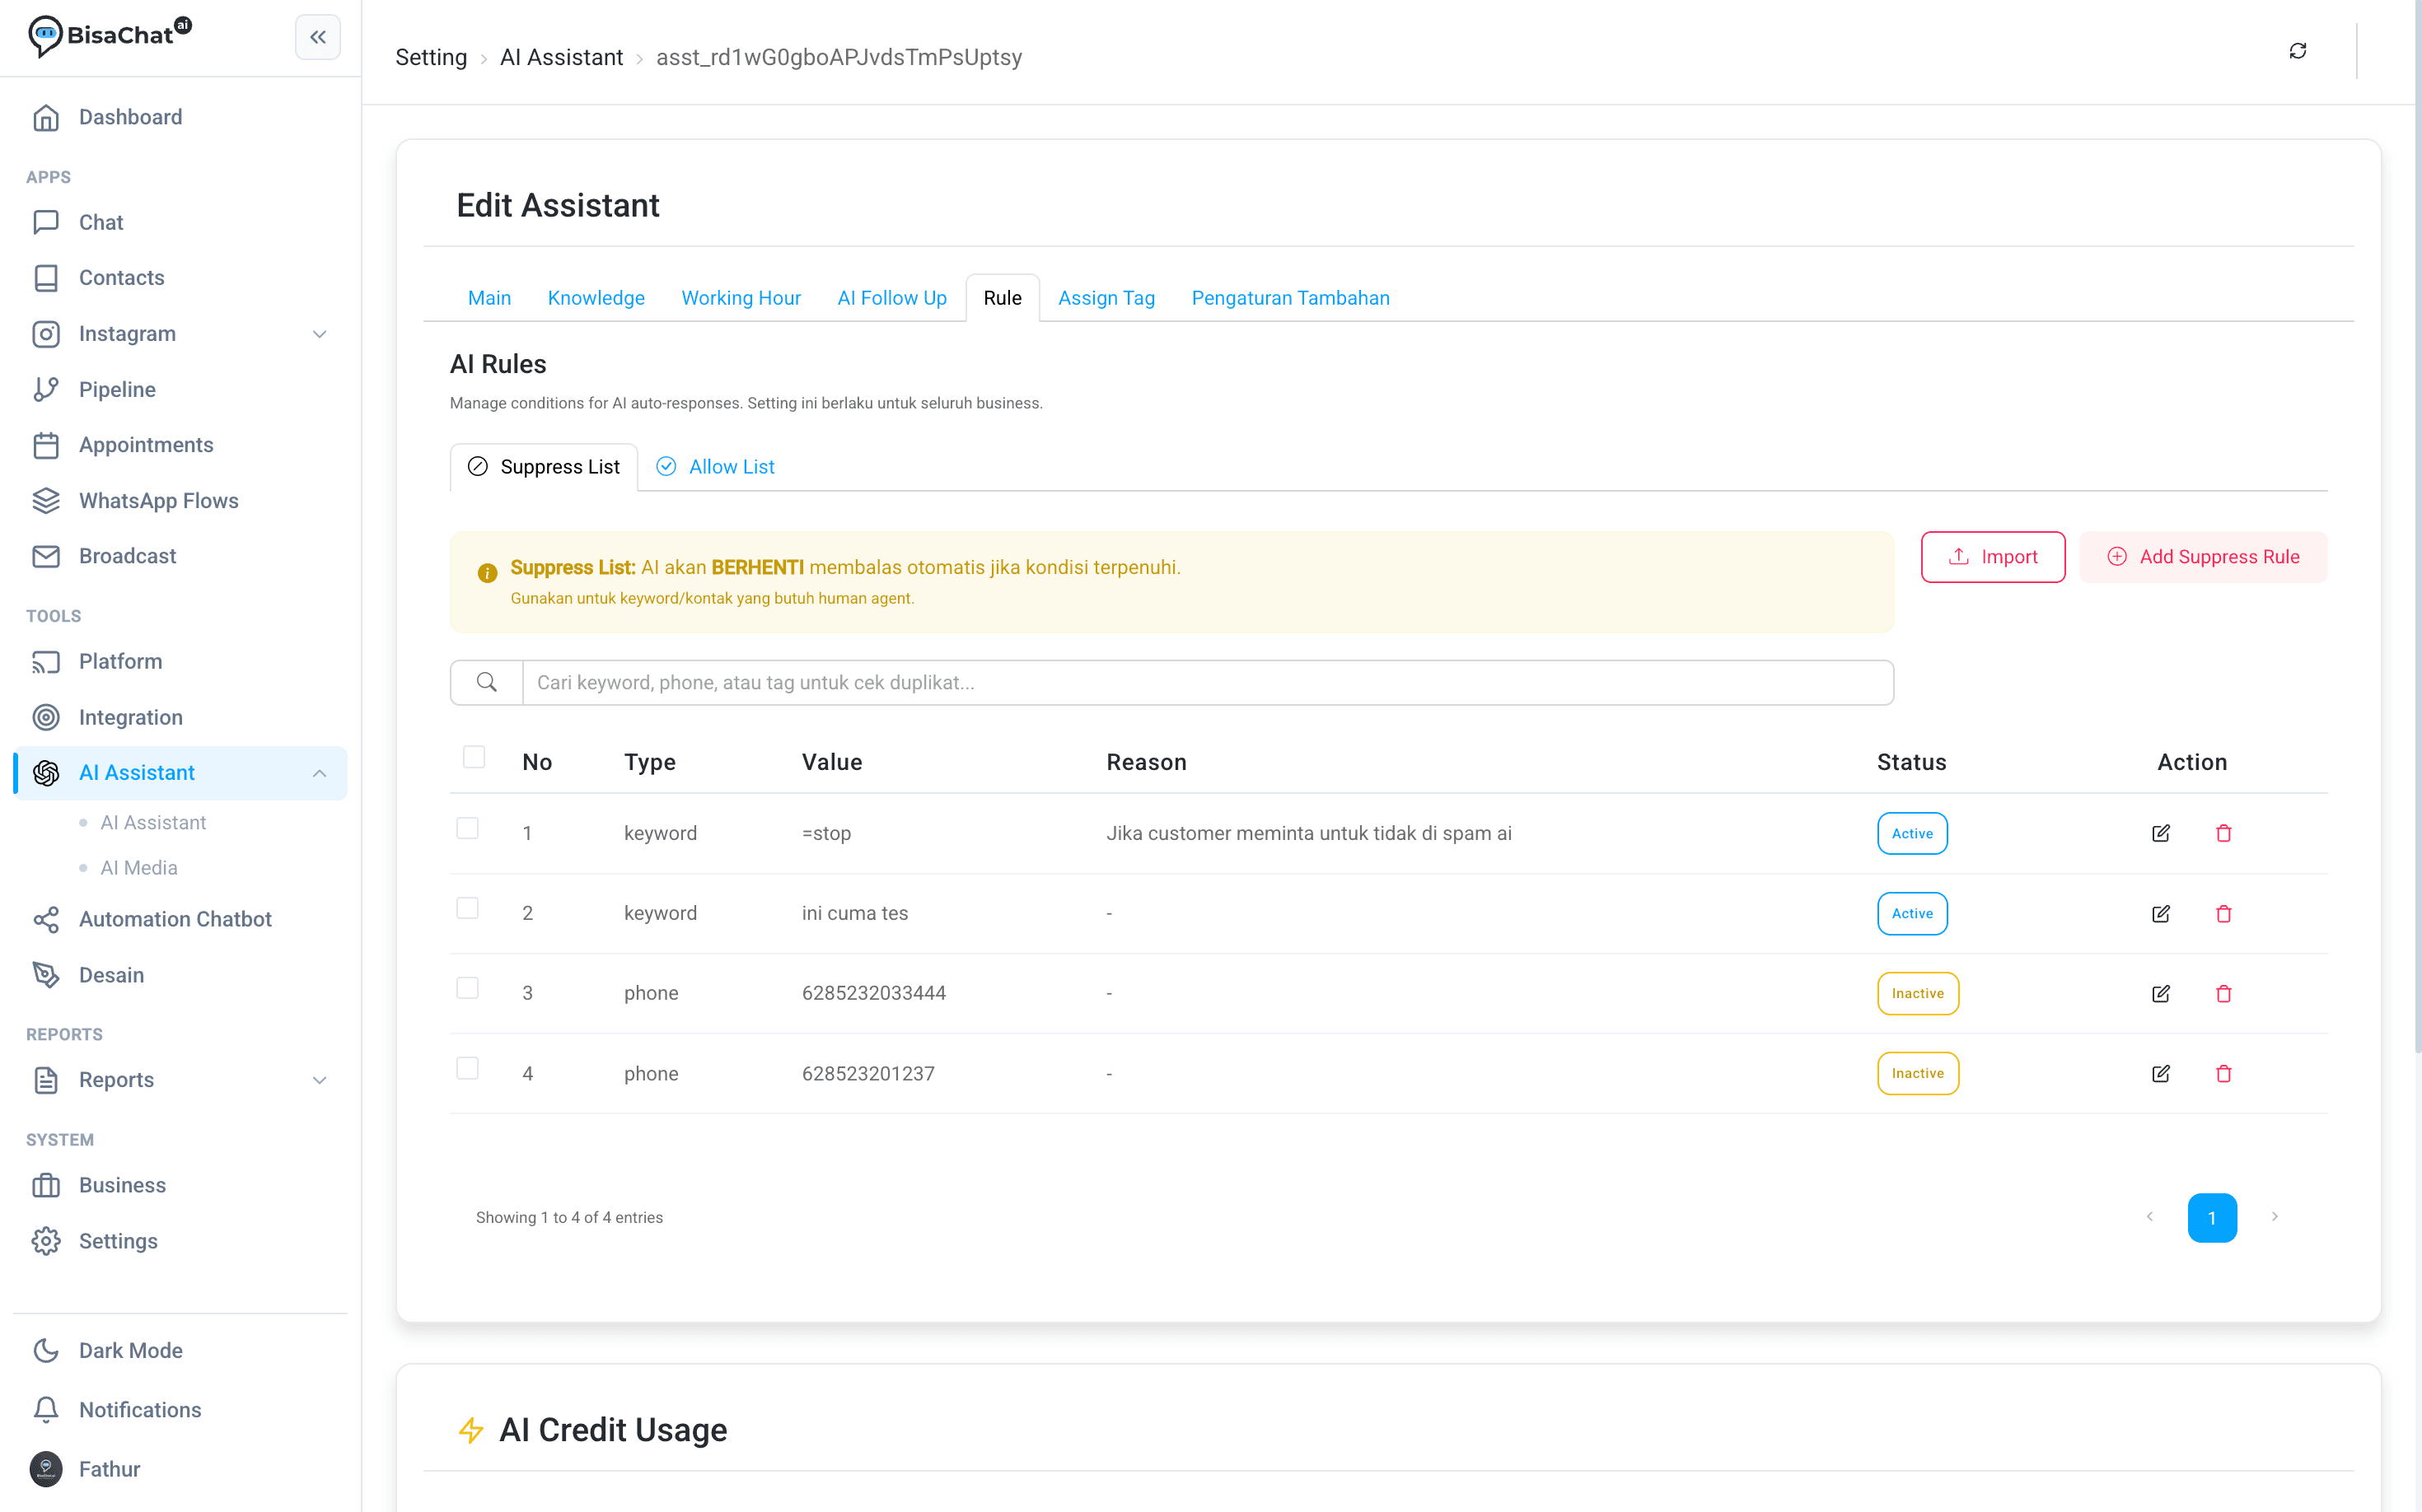2422x1512 pixels.
Task: Toggle Dark Mode
Action: tap(180, 1350)
